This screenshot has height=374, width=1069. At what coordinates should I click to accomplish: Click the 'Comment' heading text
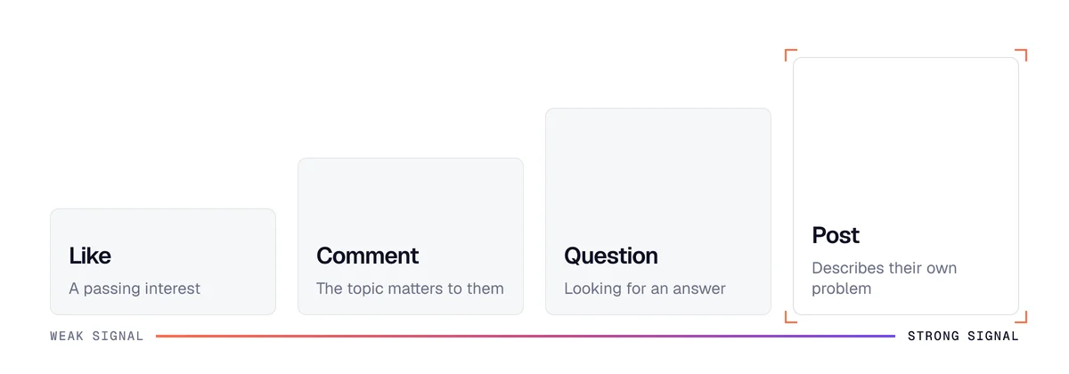click(367, 256)
